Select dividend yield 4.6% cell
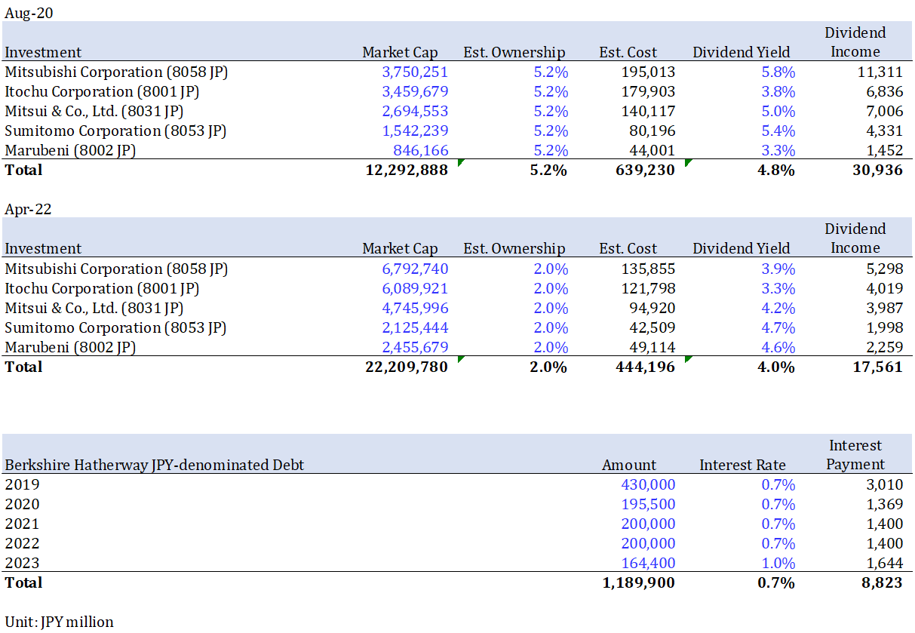Viewport: 915px width, 633px height. coord(778,347)
